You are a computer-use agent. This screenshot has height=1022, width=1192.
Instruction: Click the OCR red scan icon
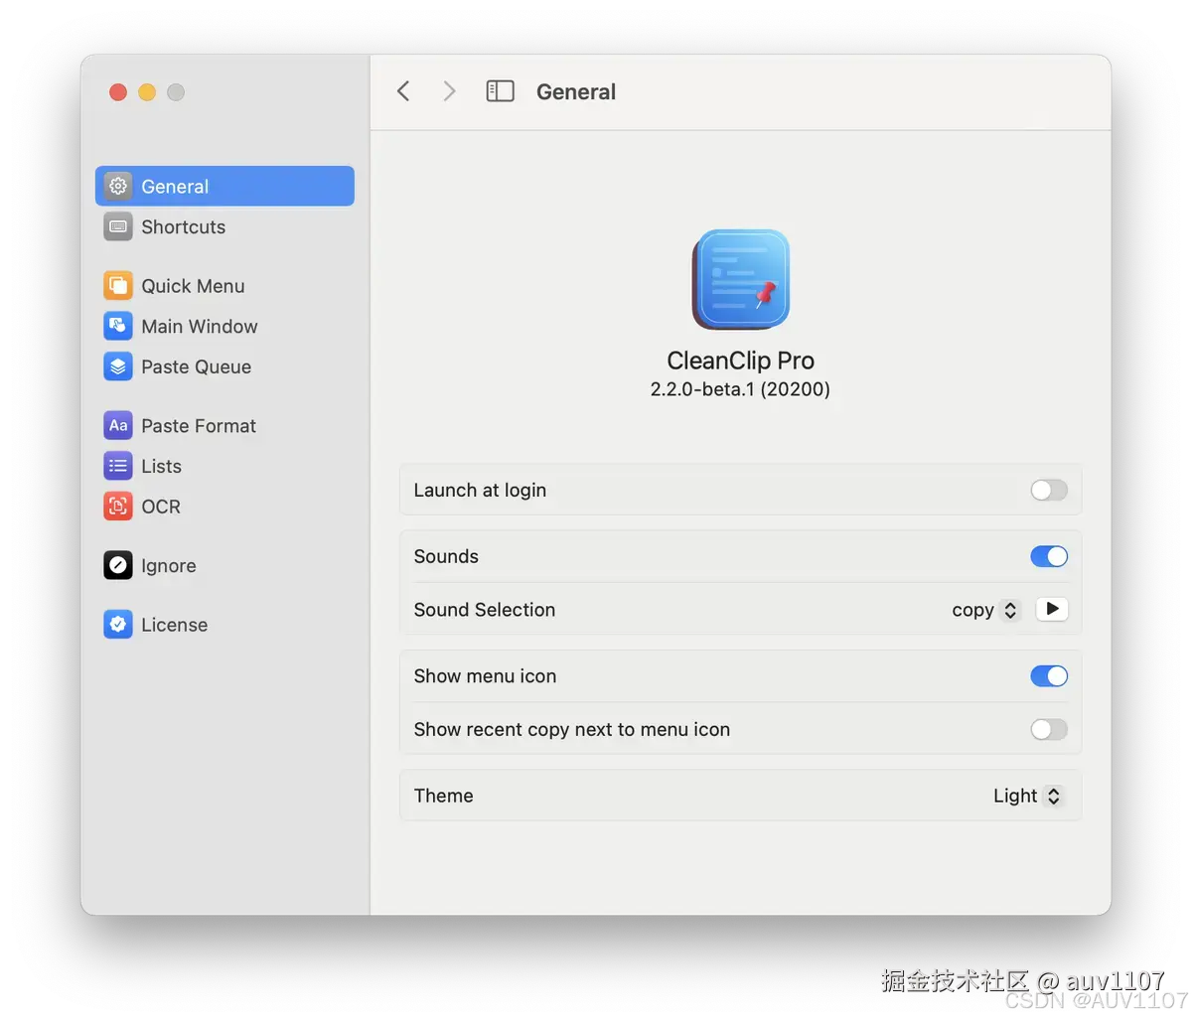(118, 507)
